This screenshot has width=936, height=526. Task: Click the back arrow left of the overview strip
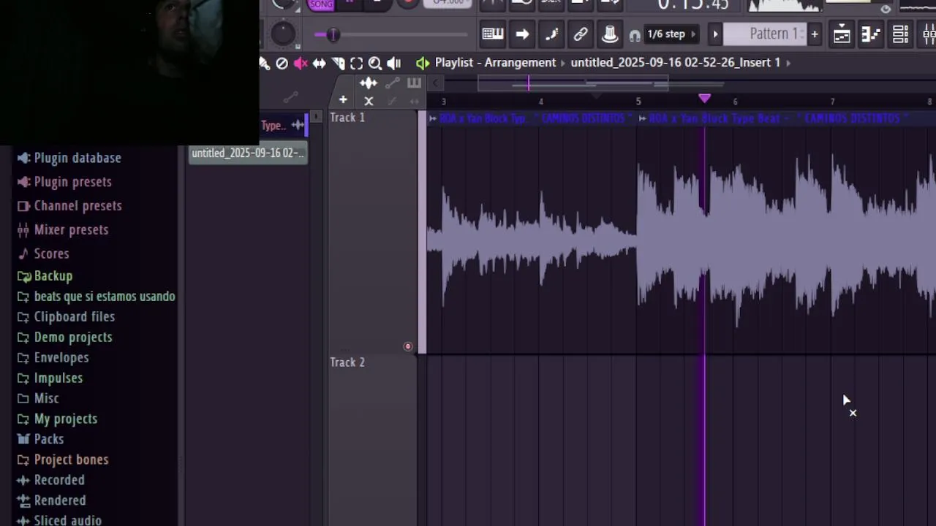click(435, 83)
